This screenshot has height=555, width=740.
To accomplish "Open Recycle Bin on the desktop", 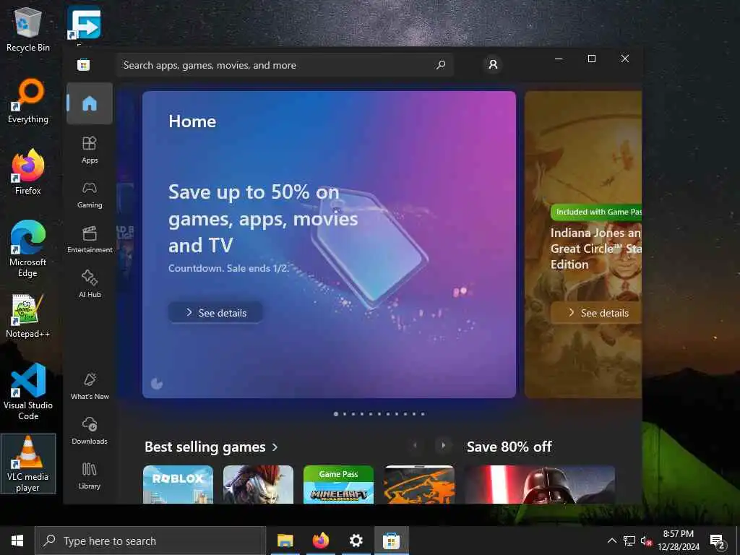I will click(x=28, y=29).
